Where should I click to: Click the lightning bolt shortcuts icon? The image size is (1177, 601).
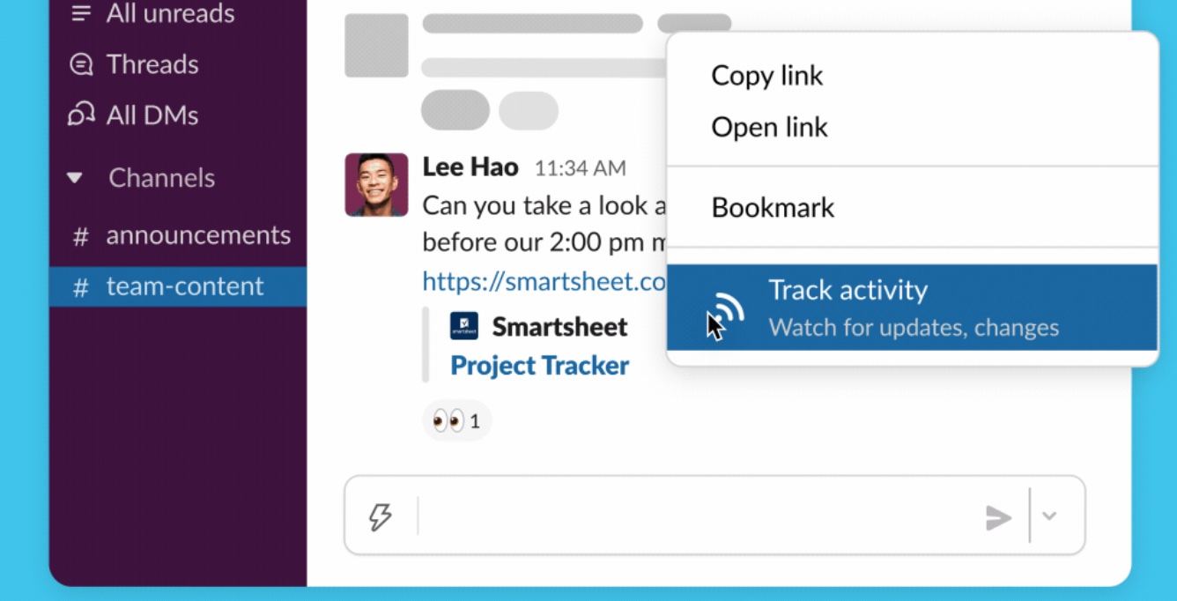point(380,516)
